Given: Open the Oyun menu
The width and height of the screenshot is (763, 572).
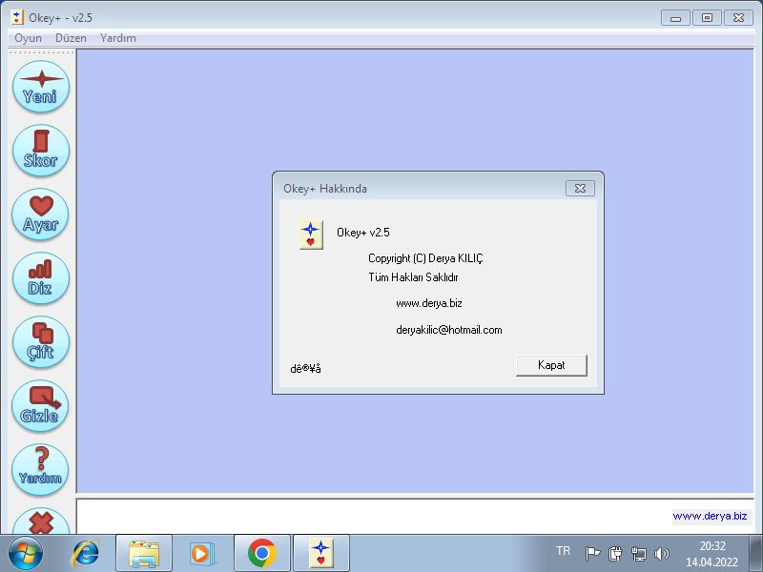Looking at the screenshot, I should click(x=28, y=38).
